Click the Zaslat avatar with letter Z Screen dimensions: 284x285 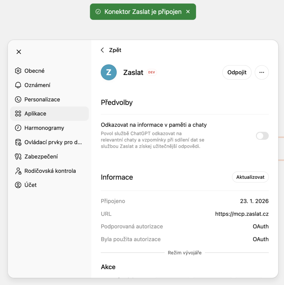point(109,72)
